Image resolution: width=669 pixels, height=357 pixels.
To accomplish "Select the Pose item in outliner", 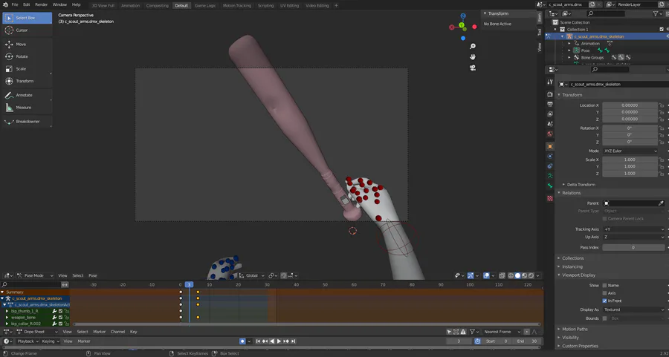I will pyautogui.click(x=586, y=50).
